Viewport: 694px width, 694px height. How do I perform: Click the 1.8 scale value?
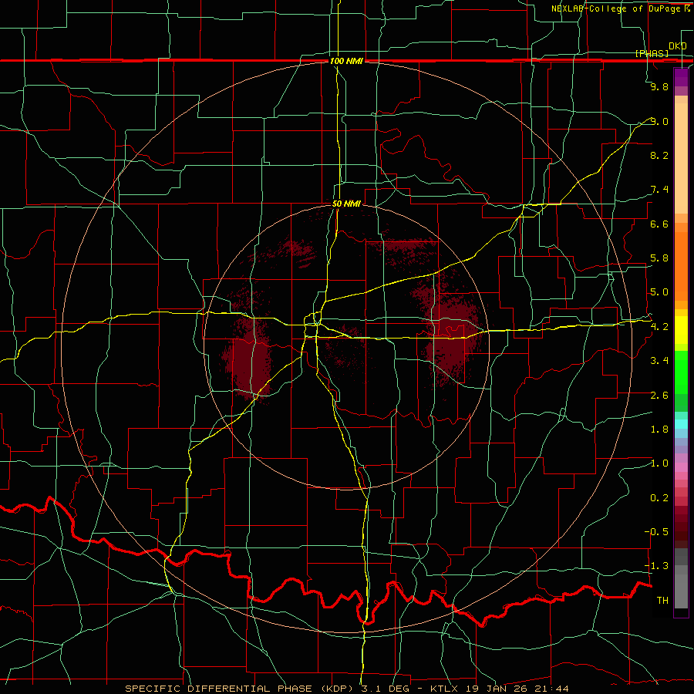659,430
